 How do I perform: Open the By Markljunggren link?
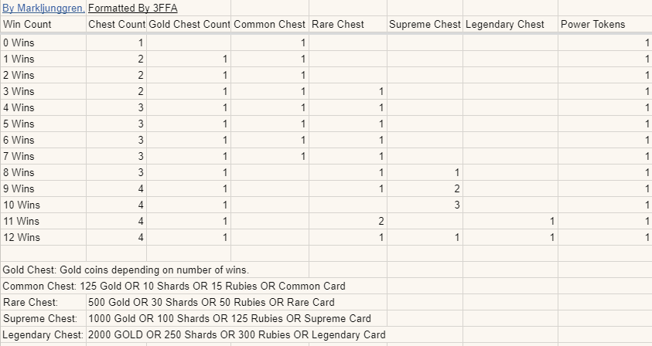43,8
